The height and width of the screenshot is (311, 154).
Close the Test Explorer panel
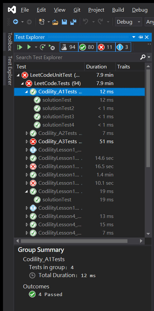[x=147, y=37]
